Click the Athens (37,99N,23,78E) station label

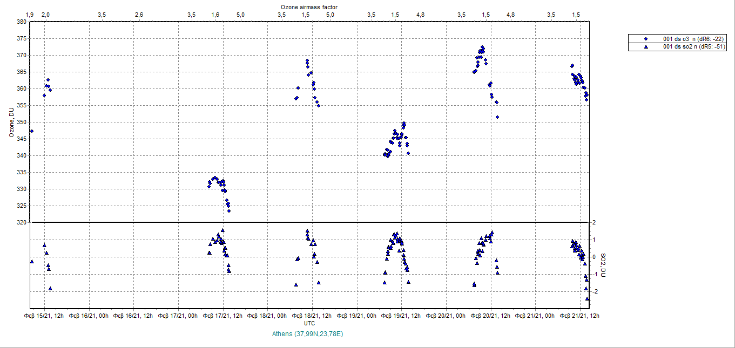[308, 334]
